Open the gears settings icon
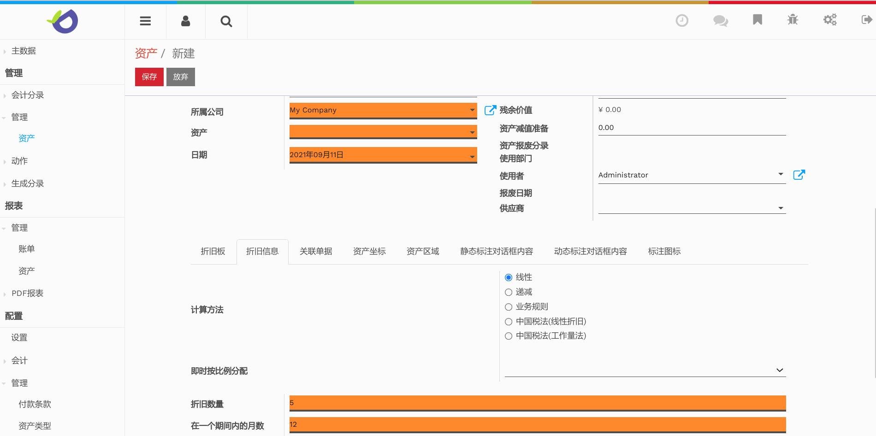Screen dimensions: 876x436 point(830,19)
